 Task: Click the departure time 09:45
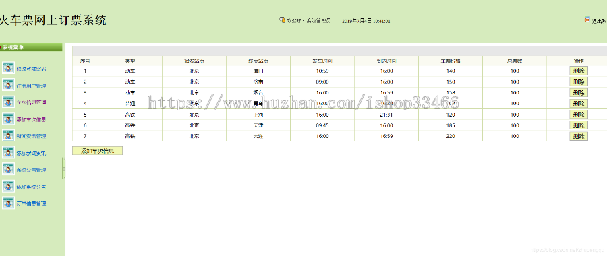[322, 125]
